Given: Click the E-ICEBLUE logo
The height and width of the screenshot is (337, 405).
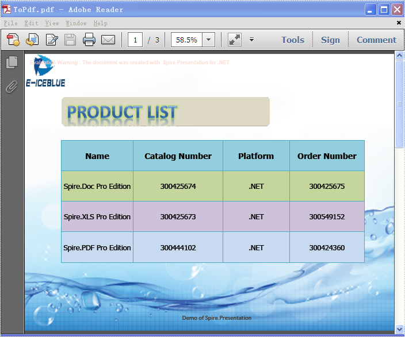Looking at the screenshot, I should 45,71.
